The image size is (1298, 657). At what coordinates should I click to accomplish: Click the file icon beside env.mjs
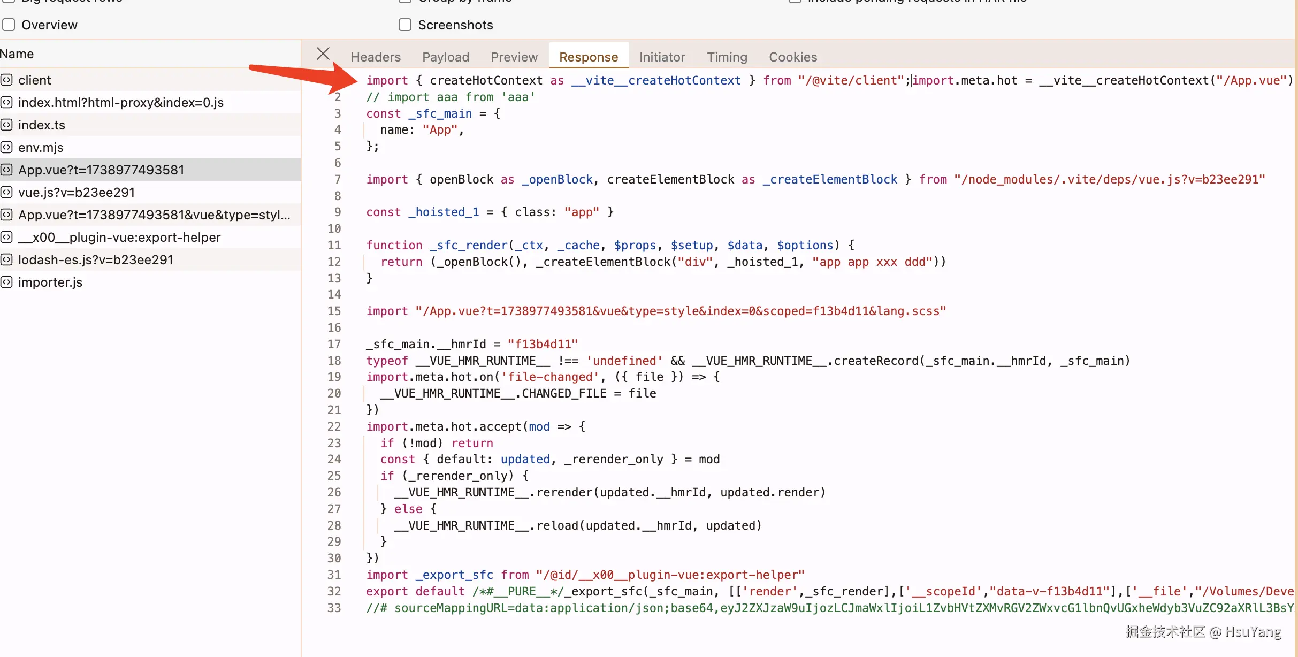click(6, 148)
